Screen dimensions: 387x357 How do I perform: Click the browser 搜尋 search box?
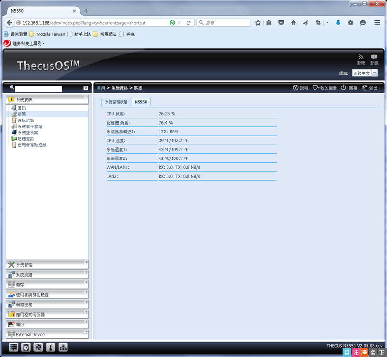(x=224, y=23)
